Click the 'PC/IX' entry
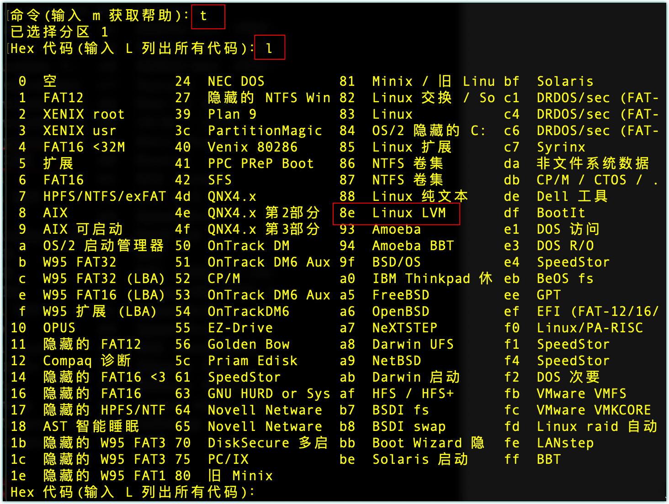This screenshot has height=504, width=669. tap(228, 459)
